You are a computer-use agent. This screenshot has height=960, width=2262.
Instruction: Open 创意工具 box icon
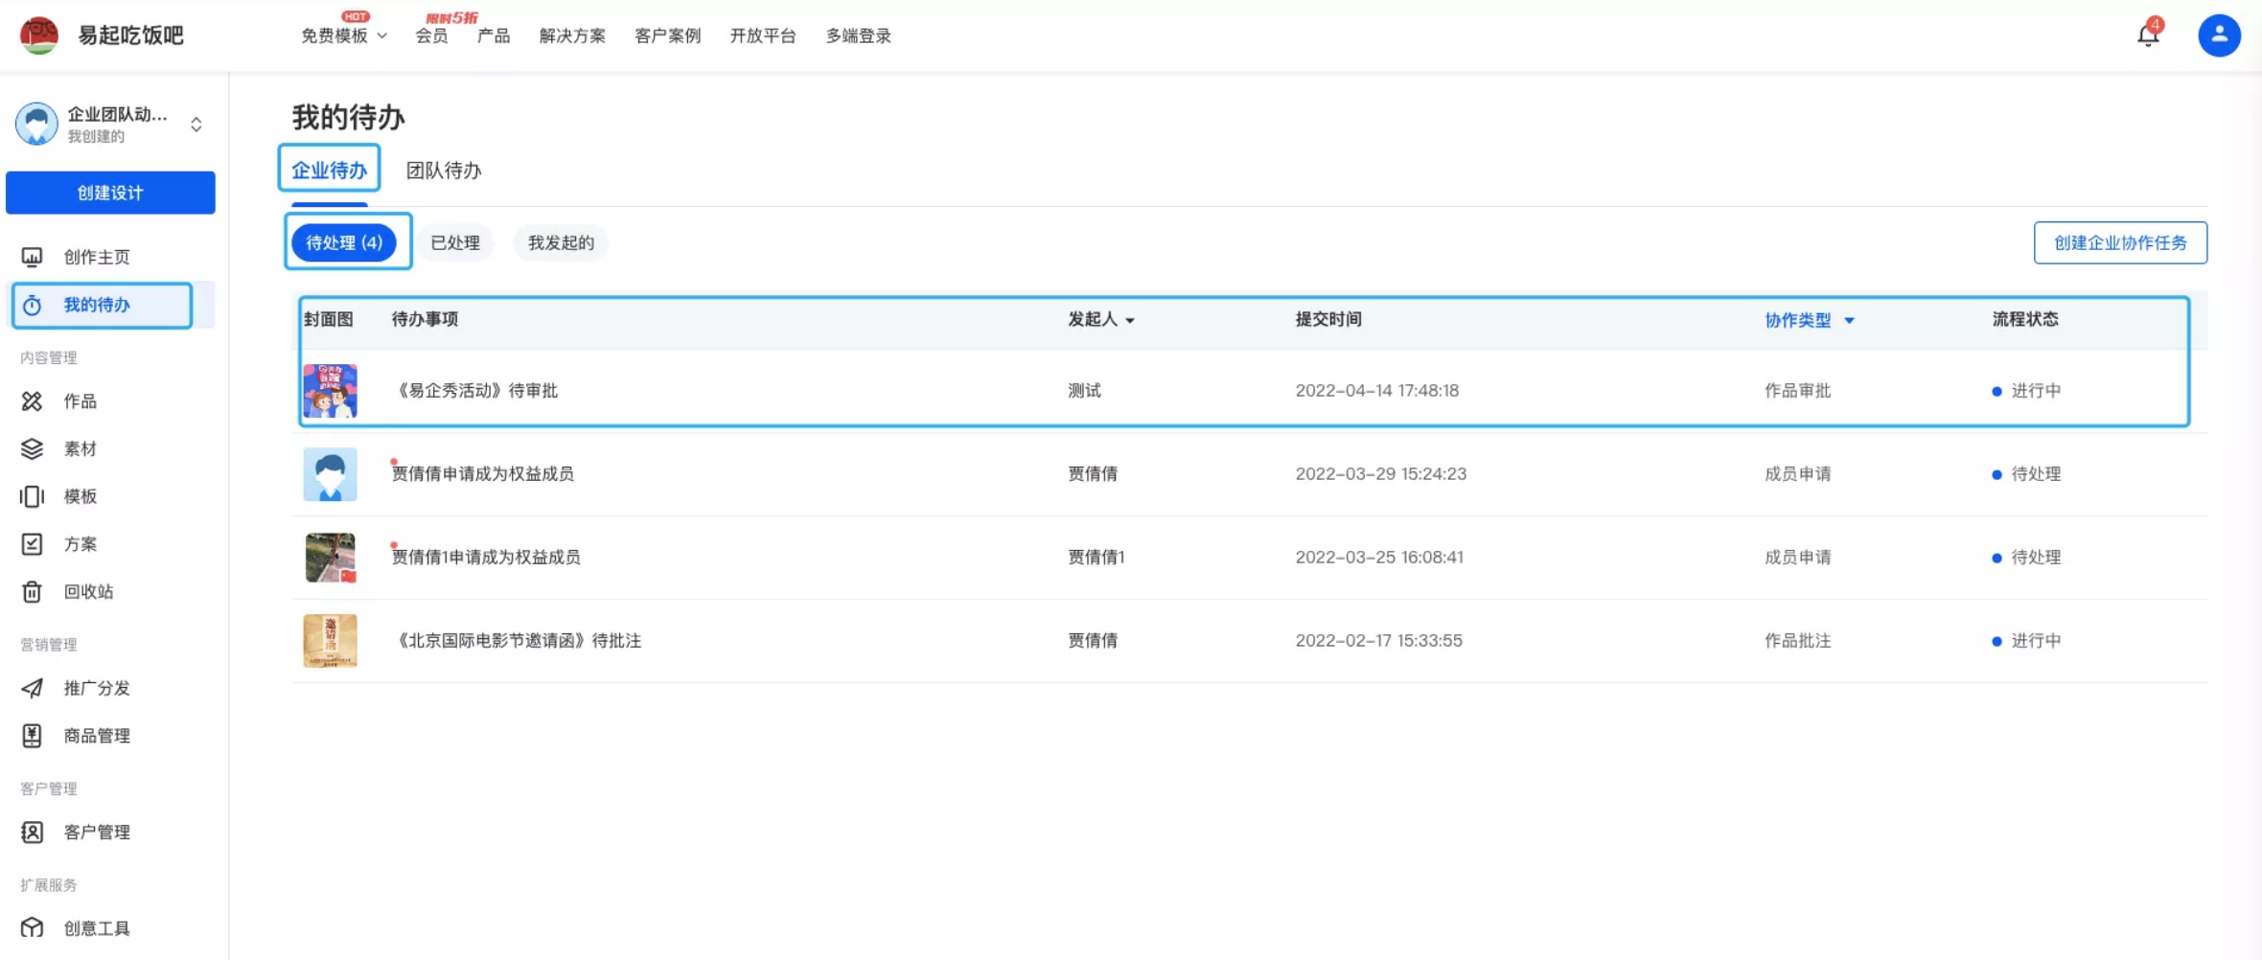pyautogui.click(x=32, y=927)
